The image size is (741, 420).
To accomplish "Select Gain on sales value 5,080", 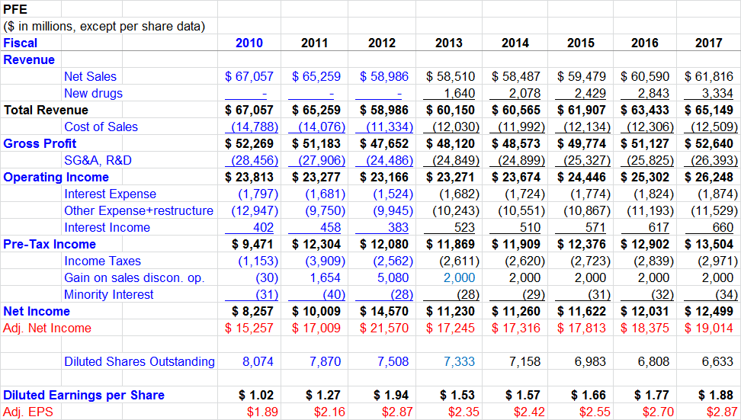I will click(x=393, y=277).
